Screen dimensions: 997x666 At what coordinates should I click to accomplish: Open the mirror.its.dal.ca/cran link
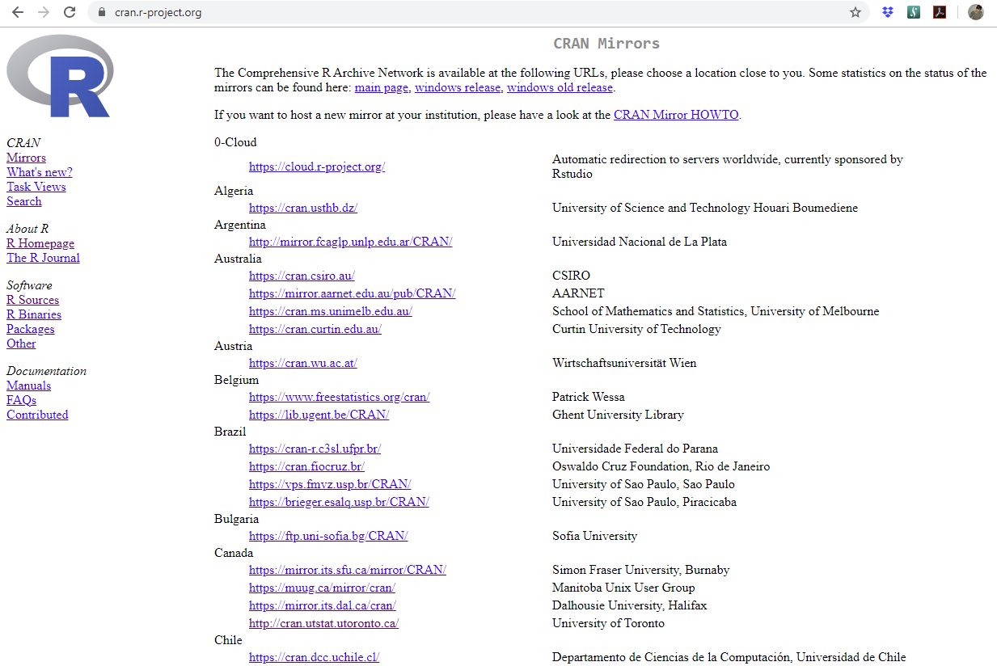[x=323, y=605]
